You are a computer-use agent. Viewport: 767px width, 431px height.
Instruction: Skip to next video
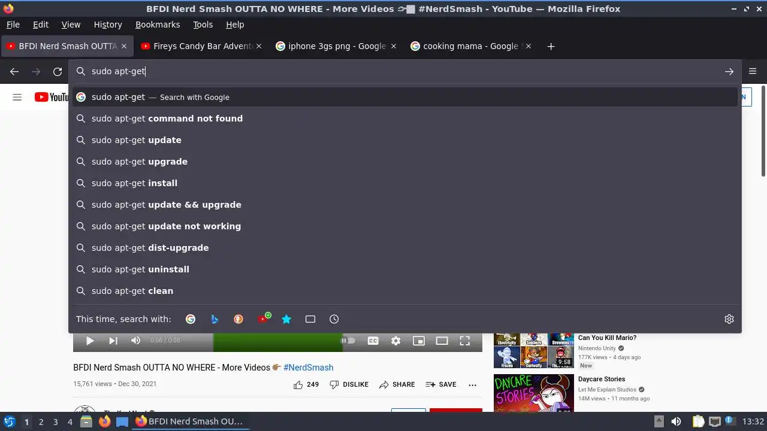click(x=113, y=341)
